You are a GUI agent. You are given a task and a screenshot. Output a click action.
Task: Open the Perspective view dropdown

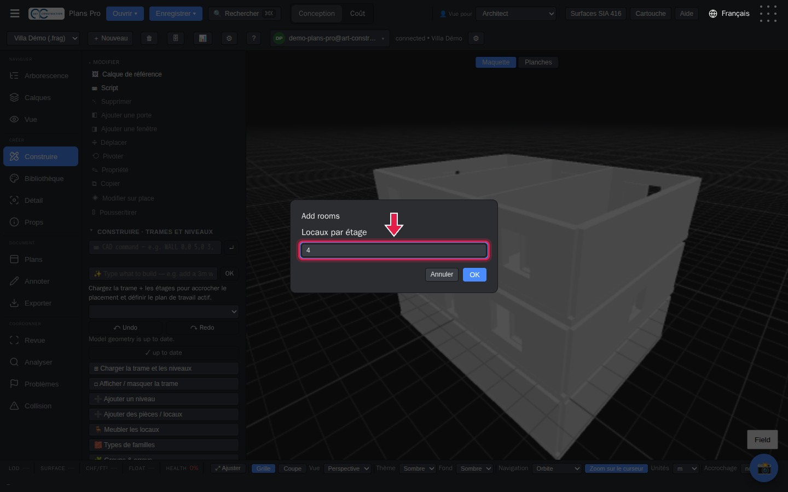click(347, 468)
